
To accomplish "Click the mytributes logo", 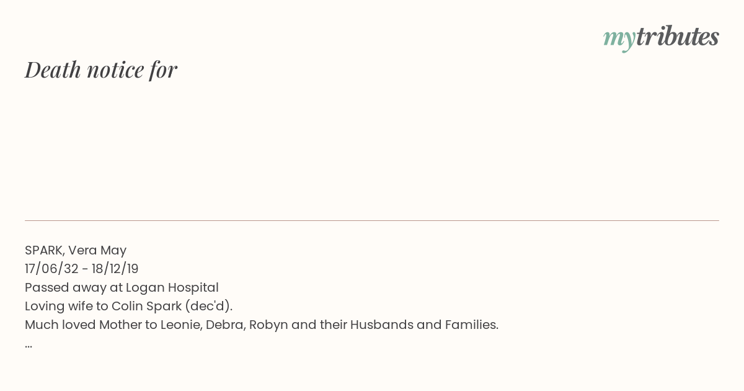I will (661, 38).
